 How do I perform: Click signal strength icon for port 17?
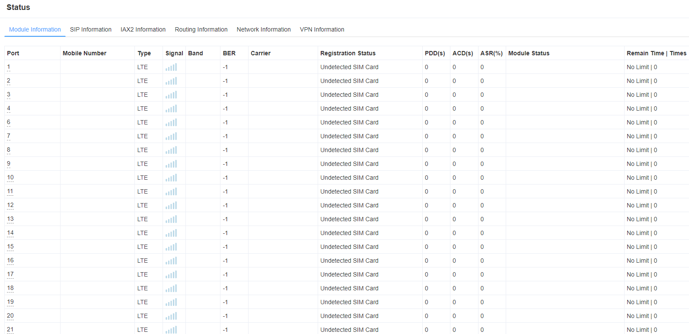171,274
